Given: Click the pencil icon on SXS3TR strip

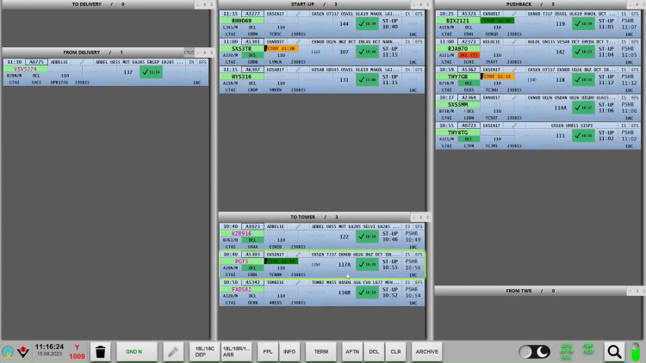Looking at the screenshot, I should tap(300, 41).
